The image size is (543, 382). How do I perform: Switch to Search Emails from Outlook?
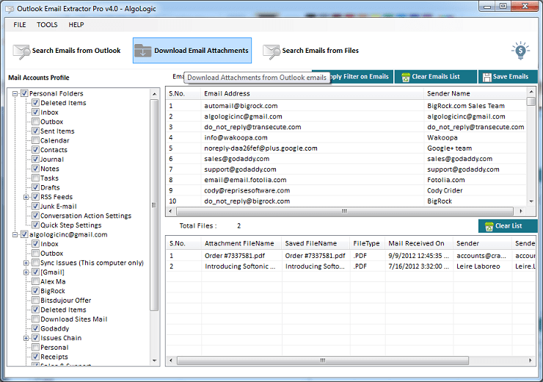(x=68, y=51)
